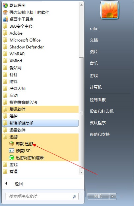Open the 修复LSP repair tool icon
Screen dimensions: 134x206
click(12, 151)
